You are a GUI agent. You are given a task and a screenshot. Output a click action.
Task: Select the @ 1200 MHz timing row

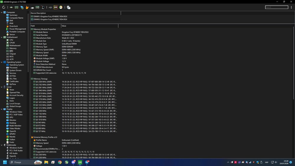click(x=74, y=111)
